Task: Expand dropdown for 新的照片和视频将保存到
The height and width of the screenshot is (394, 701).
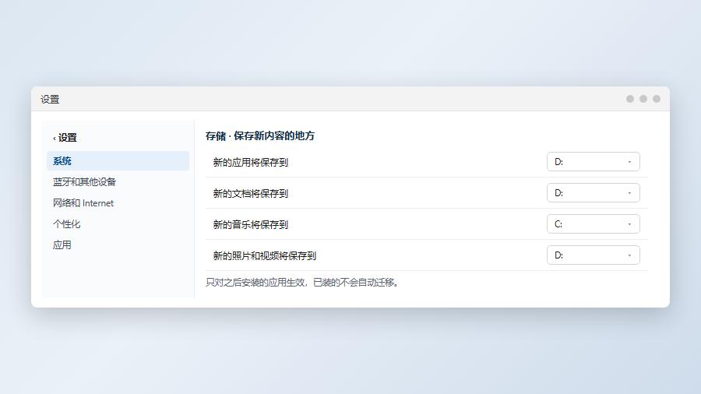Action: (x=594, y=255)
